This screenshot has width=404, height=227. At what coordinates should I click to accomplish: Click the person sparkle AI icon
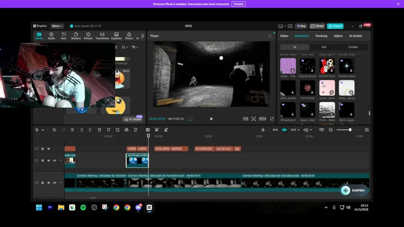[166, 130]
